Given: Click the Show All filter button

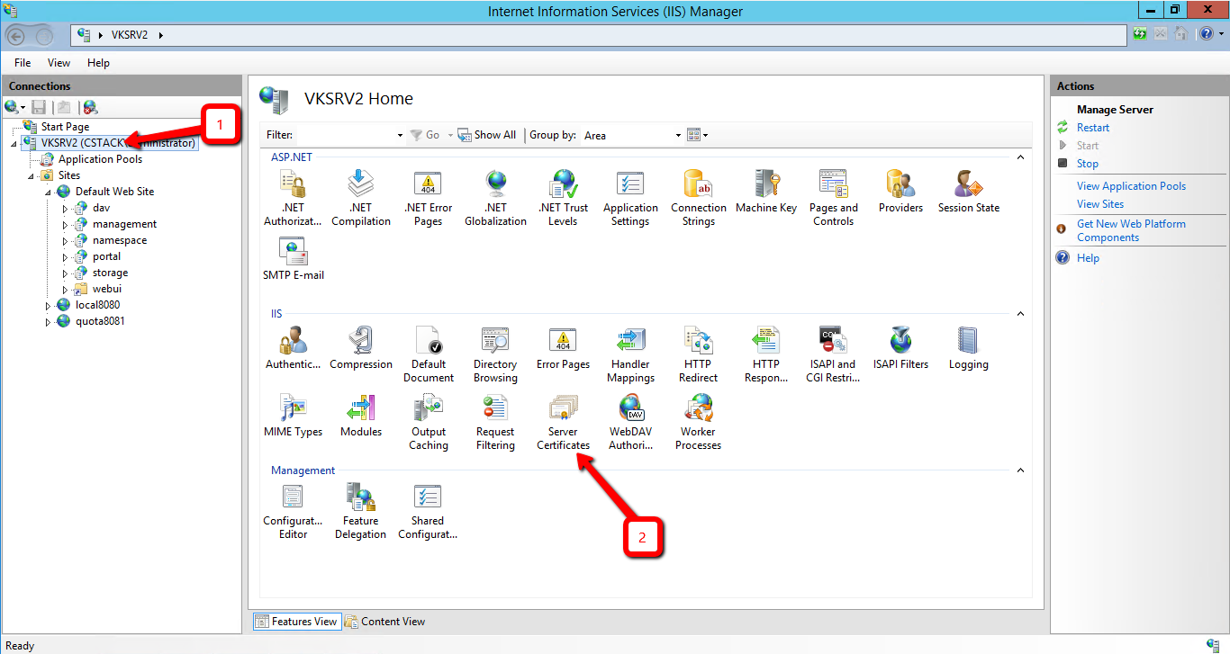Looking at the screenshot, I should 487,135.
